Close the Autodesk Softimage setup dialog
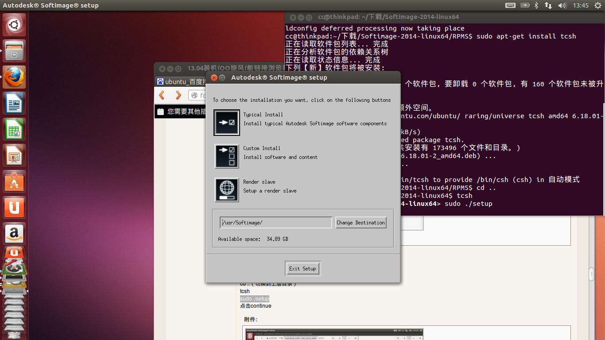The image size is (605, 340). click(x=214, y=77)
